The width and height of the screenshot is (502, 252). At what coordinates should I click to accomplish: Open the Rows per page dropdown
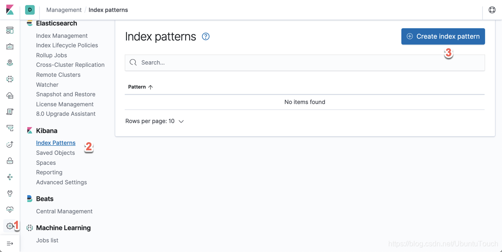coord(154,121)
